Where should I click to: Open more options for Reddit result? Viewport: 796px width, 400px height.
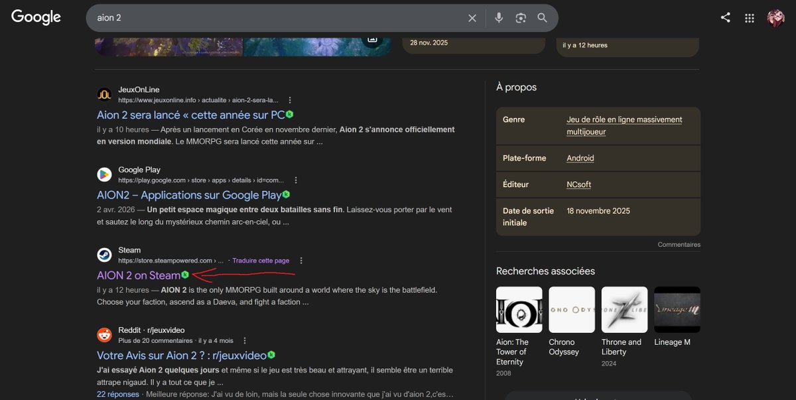(245, 340)
